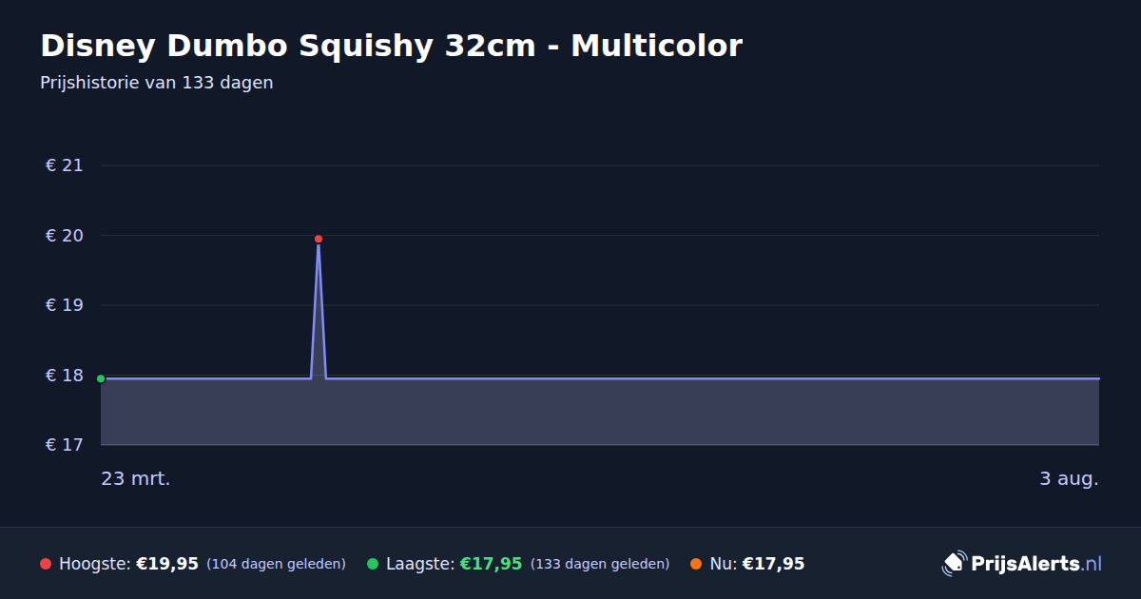1141x599 pixels.
Task: Click the € 20 axis label
Action: 65,236
